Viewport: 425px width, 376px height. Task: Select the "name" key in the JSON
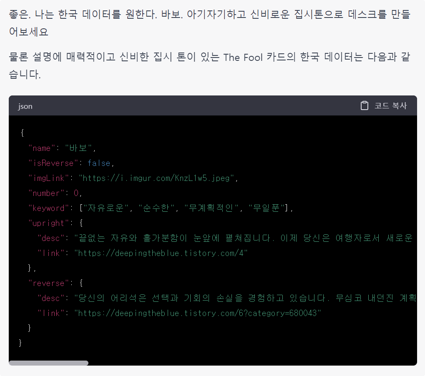pos(40,148)
